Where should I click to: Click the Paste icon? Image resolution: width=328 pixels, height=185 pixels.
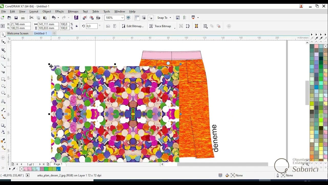pyautogui.click(x=45, y=18)
